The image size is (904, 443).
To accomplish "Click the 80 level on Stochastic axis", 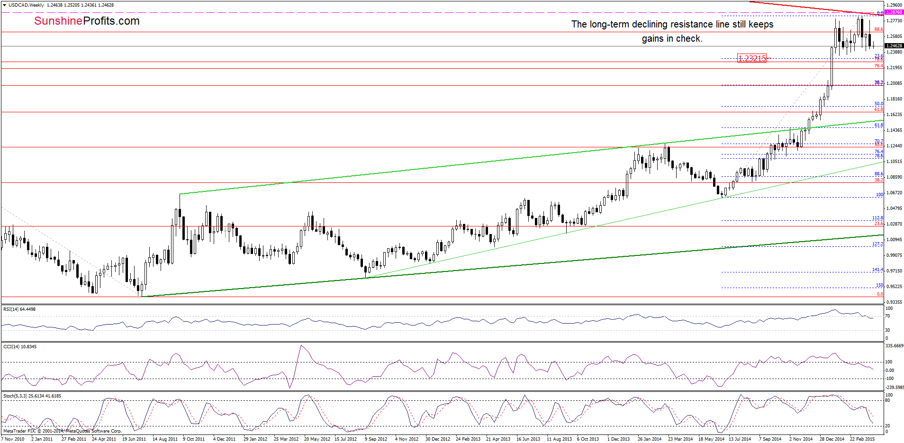I will coord(888,400).
